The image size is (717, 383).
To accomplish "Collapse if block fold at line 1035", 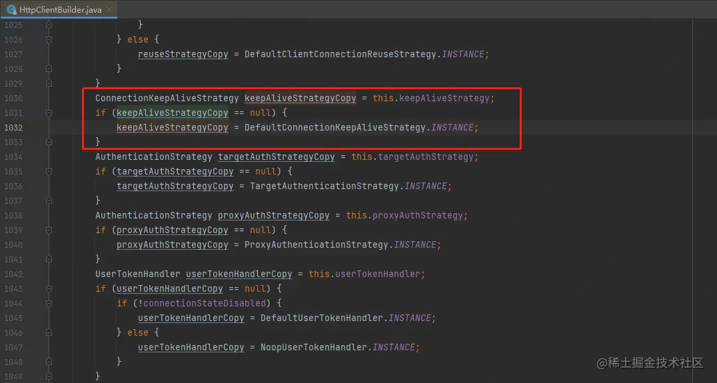I will [49, 171].
